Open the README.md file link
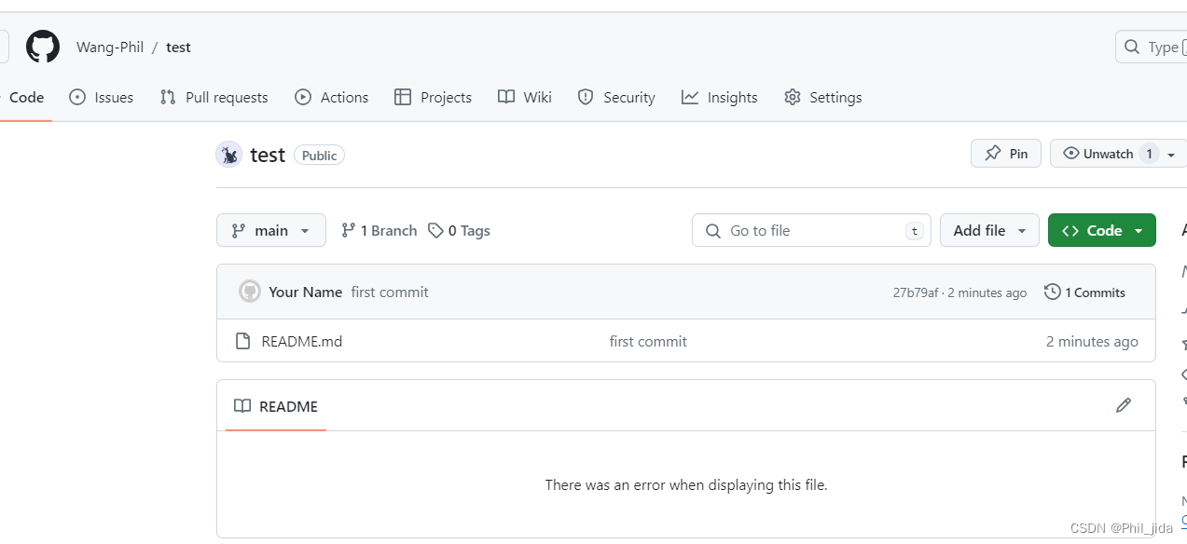Image resolution: width=1187 pixels, height=544 pixels. coord(302,341)
